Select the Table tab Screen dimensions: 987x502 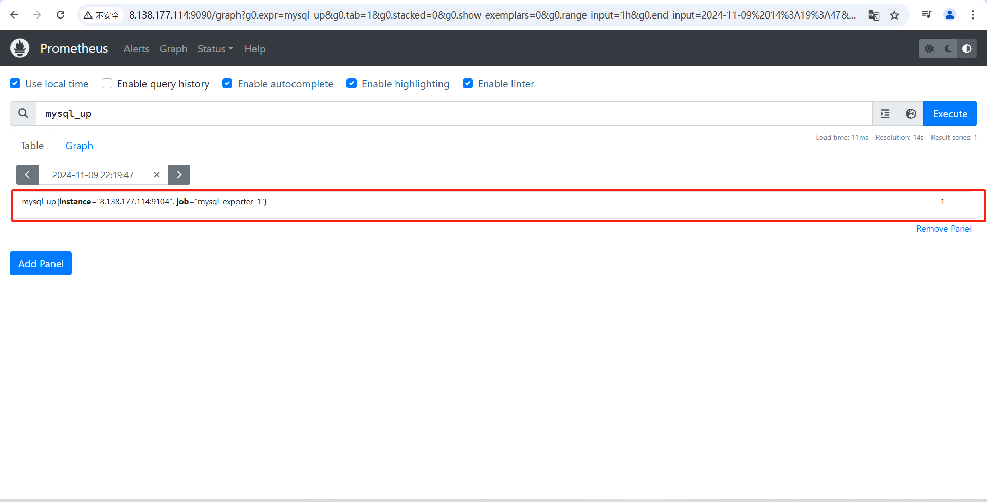click(x=32, y=146)
